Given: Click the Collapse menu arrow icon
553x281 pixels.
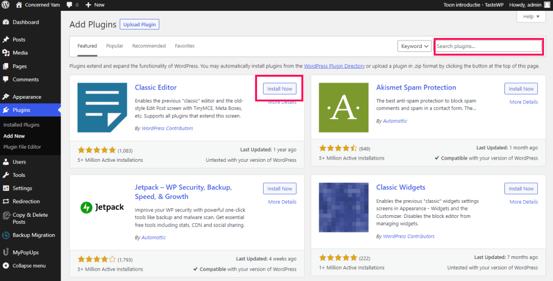Looking at the screenshot, I should (x=5, y=266).
